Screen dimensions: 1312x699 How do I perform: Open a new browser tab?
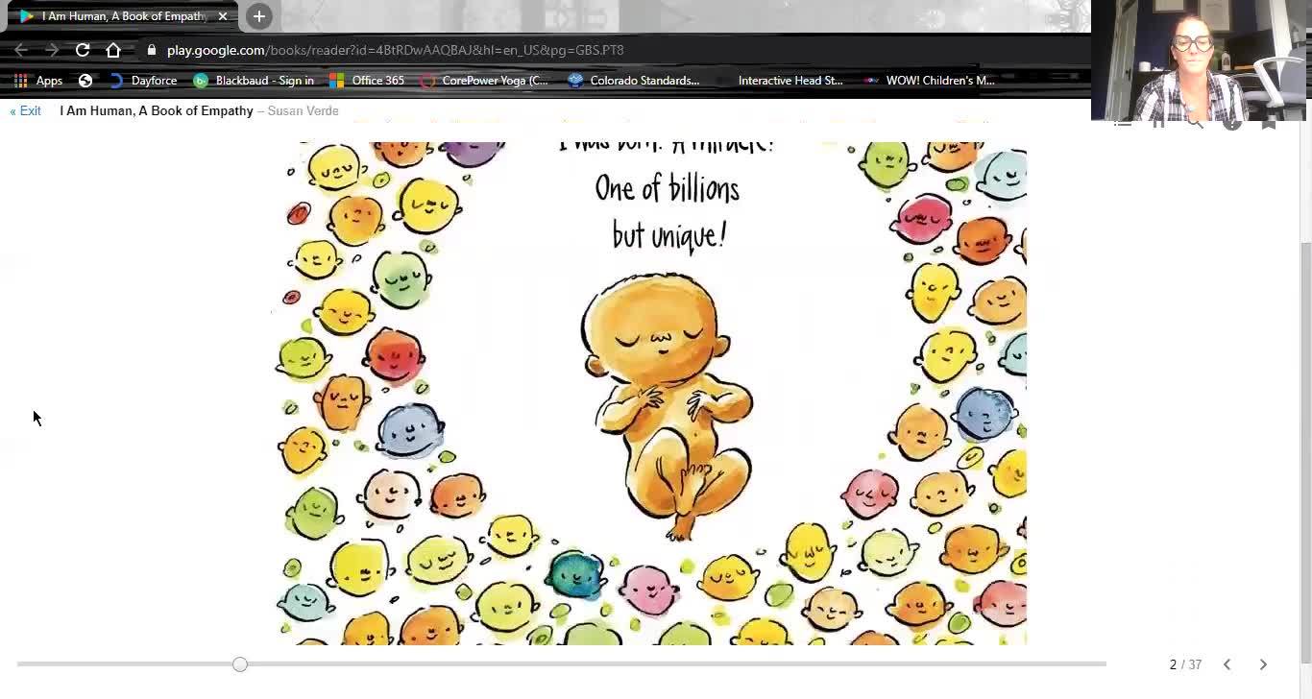point(258,16)
